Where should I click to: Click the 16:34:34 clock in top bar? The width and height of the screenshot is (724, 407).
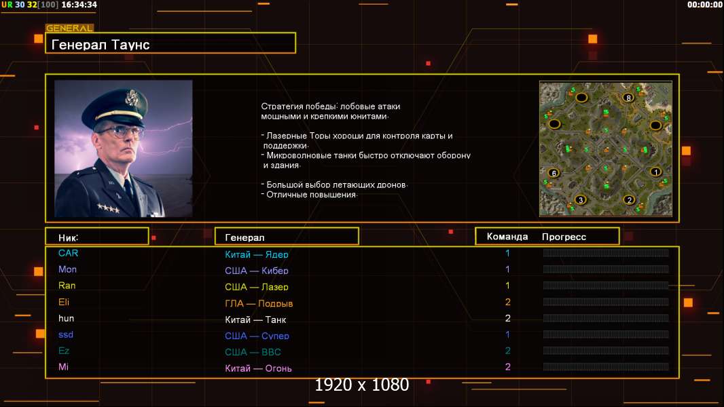[x=79, y=5]
